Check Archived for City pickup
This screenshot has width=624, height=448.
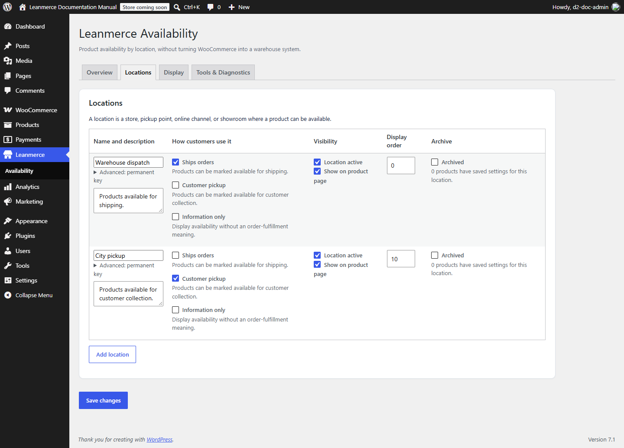[x=435, y=255]
